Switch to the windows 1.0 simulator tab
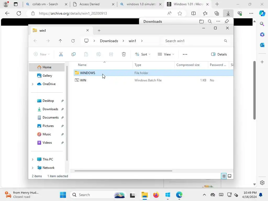The image size is (268, 201). pyautogui.click(x=141, y=4)
